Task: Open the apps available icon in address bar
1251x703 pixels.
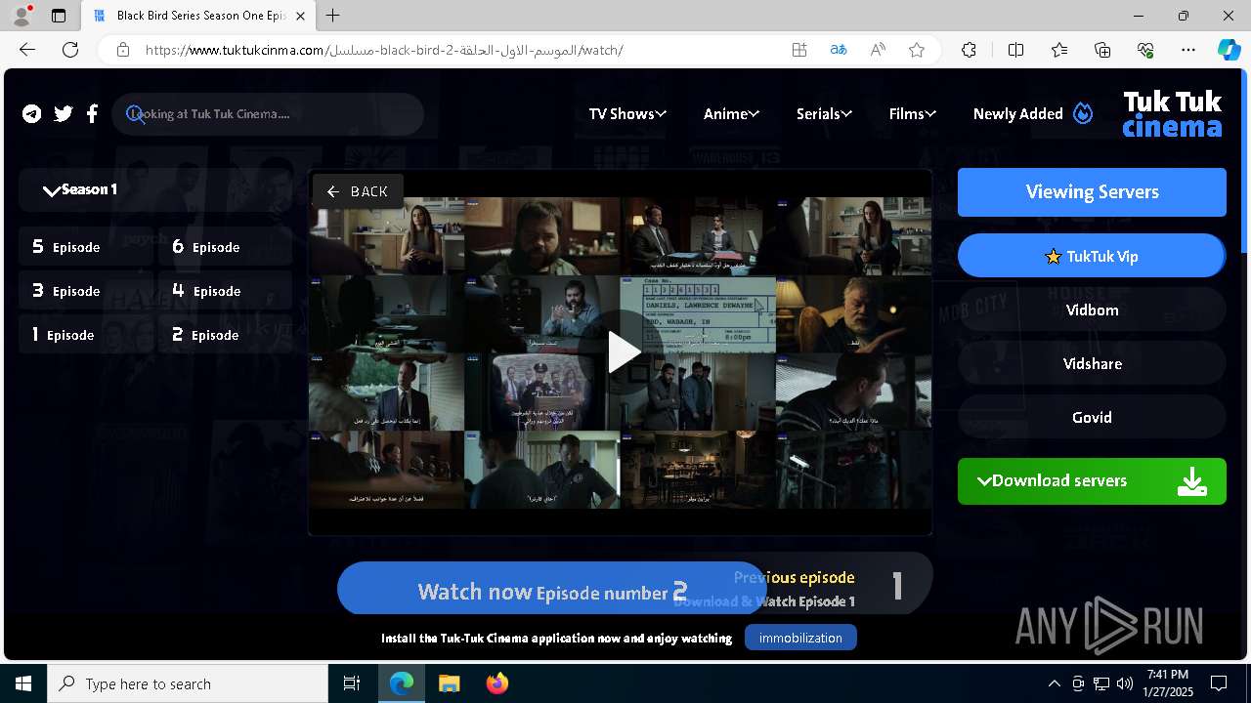Action: coord(799,50)
